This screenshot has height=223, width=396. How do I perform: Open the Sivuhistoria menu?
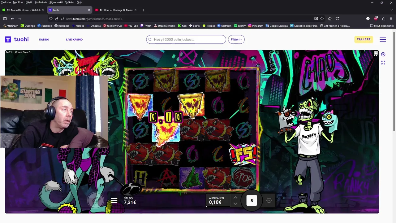[x=41, y=2]
